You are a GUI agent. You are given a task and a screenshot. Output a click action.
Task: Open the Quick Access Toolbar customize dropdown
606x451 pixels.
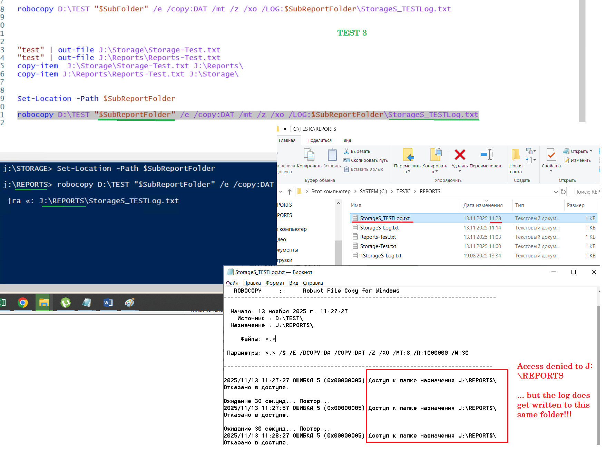click(285, 129)
